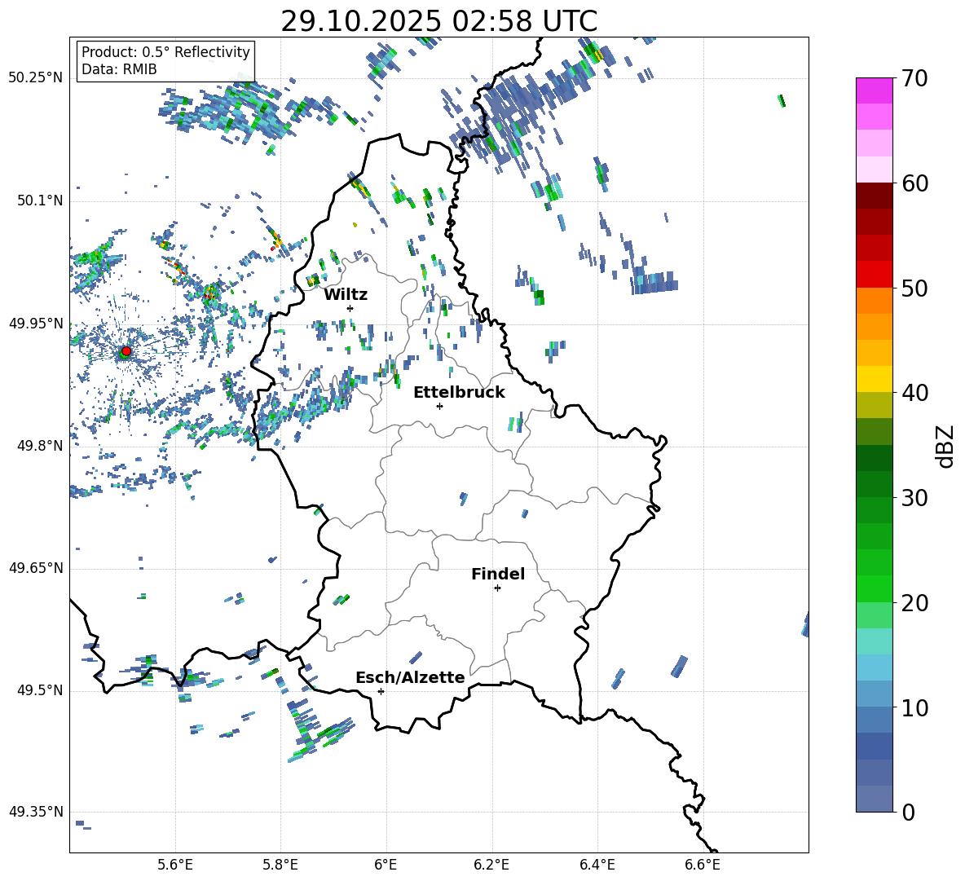
Task: Pick the bright red swatch just above 50 dBZ
Action: click(875, 274)
